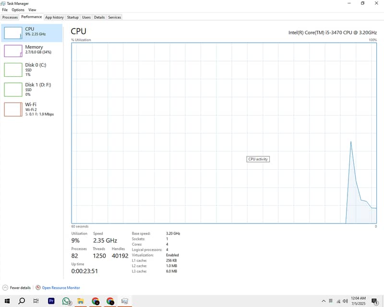This screenshot has width=384, height=307.
Task: Open the Options menu
Action: pyautogui.click(x=18, y=10)
